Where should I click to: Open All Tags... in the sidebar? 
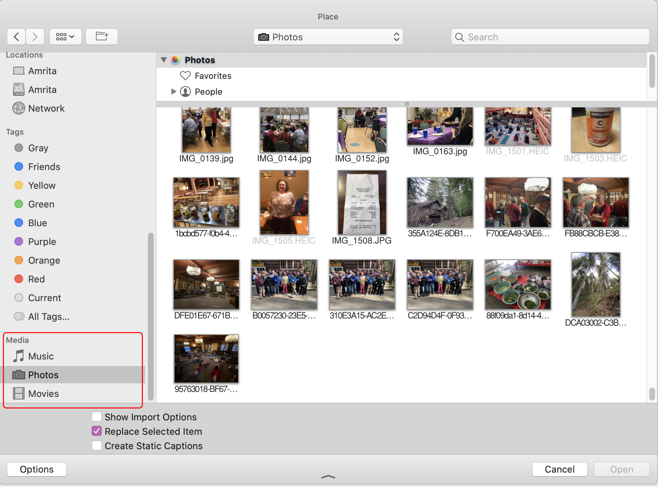tap(49, 316)
